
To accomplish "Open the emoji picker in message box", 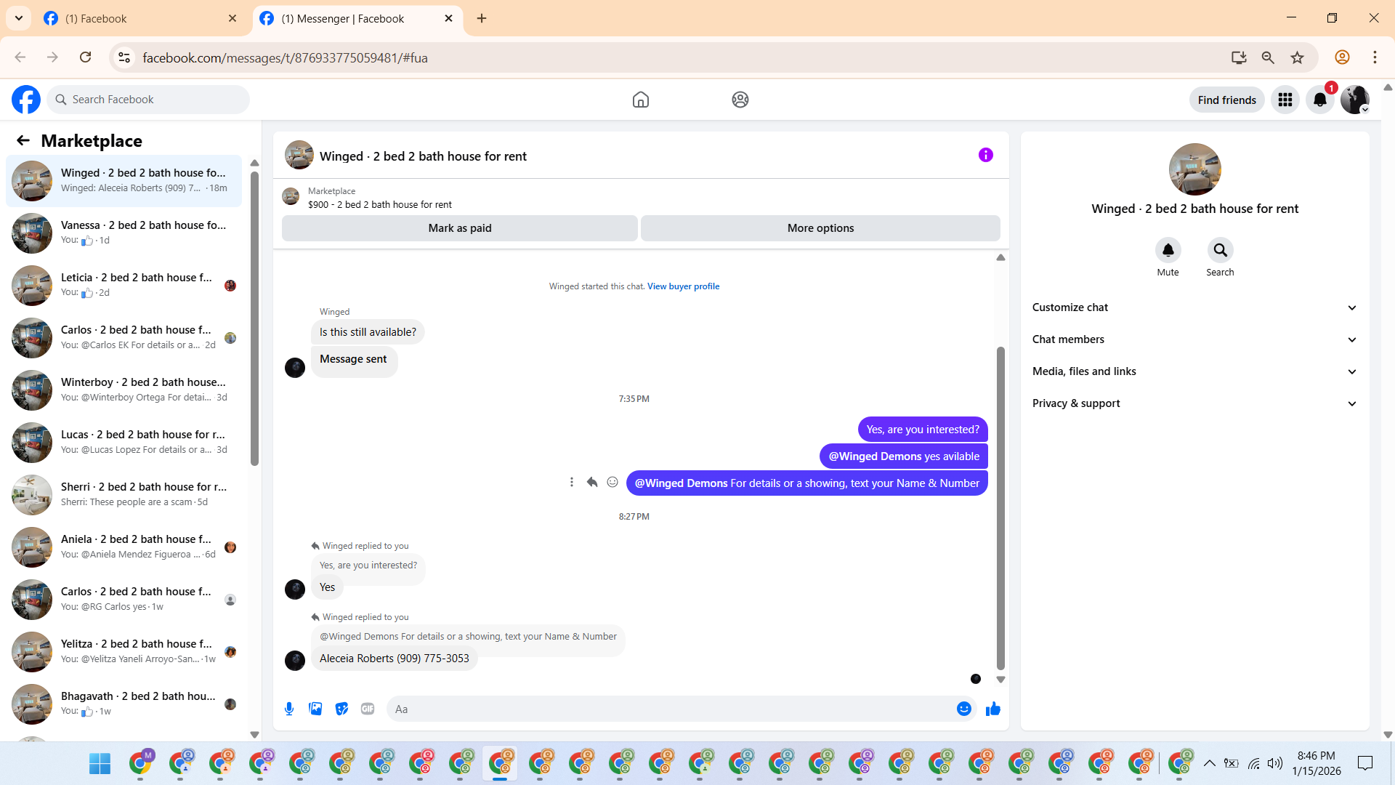I will tap(963, 709).
